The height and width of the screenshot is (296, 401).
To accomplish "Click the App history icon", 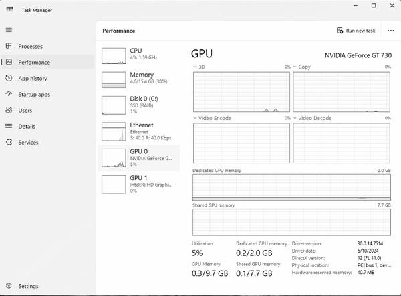I will pyautogui.click(x=9, y=78).
